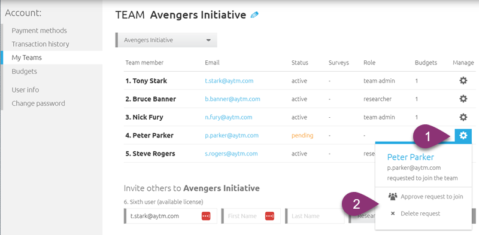Open manage gear for Bruce Banner

[x=463, y=99]
